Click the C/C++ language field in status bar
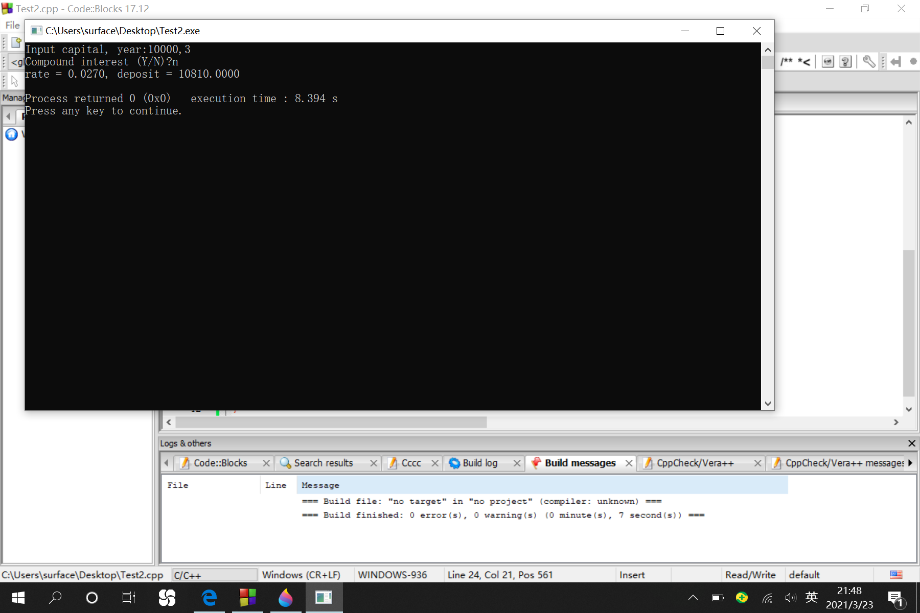Image resolution: width=920 pixels, height=613 pixels. (215, 575)
